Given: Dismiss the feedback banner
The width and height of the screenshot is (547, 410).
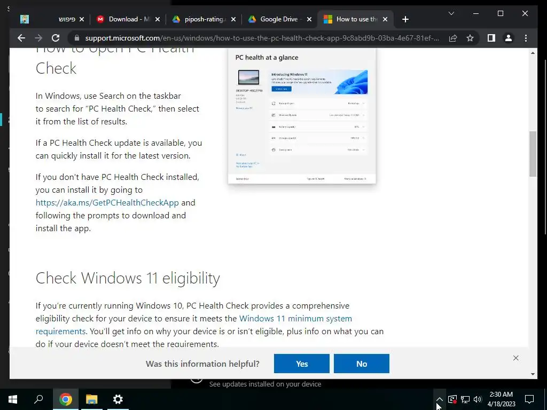Looking at the screenshot, I should pos(516,358).
